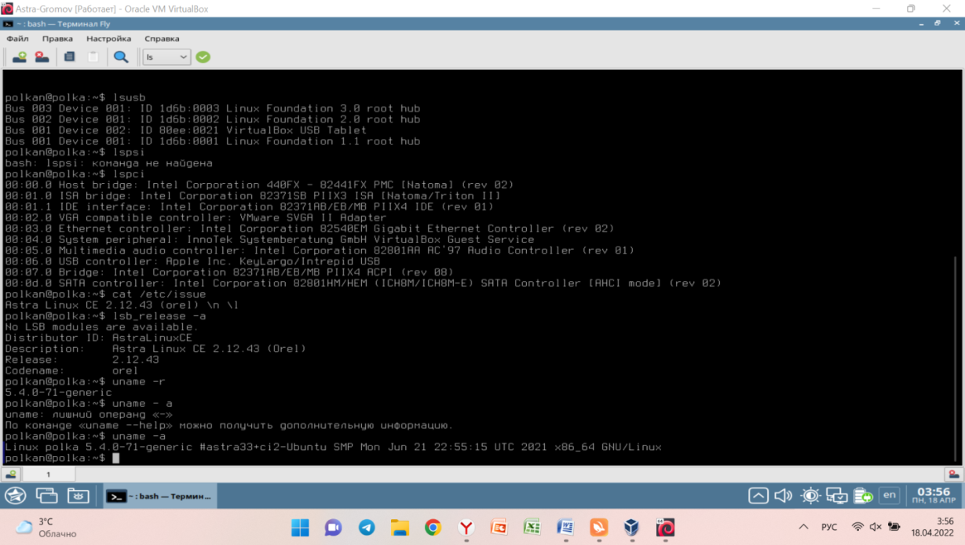Click Fly network monitors tray icon
The width and height of the screenshot is (965, 545).
[837, 496]
